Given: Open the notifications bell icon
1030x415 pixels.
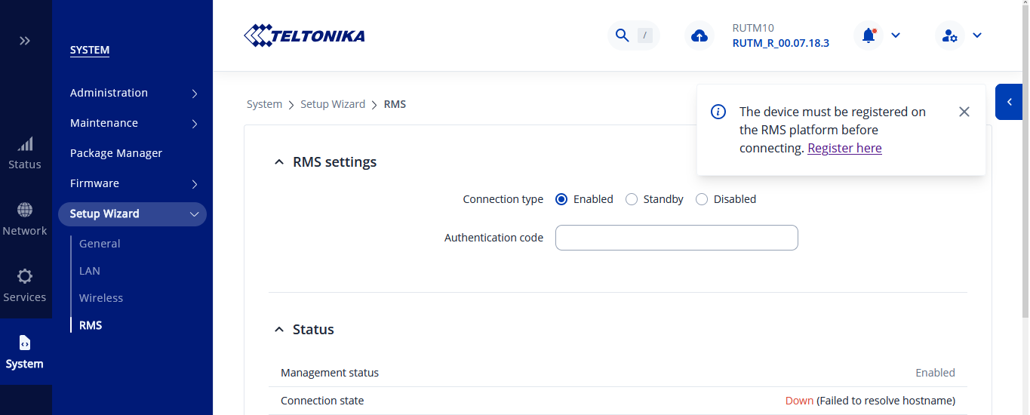Looking at the screenshot, I should pos(869,35).
